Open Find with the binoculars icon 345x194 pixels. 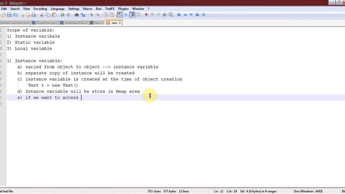point(77,15)
